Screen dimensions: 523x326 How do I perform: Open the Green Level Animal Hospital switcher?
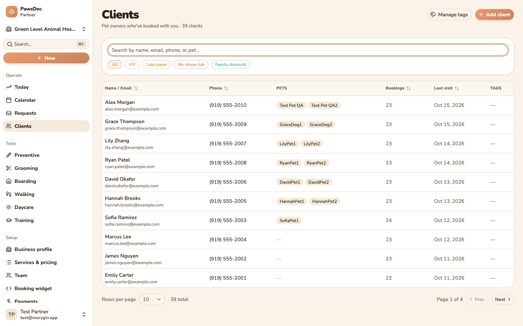coord(46,29)
